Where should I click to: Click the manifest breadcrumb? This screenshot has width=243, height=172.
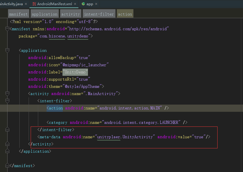click(x=18, y=14)
